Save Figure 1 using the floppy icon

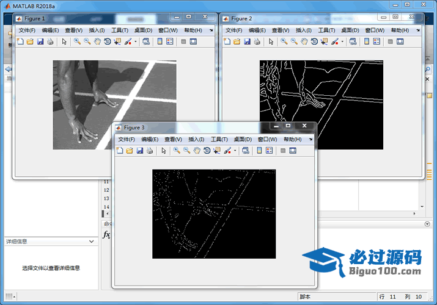click(40, 41)
